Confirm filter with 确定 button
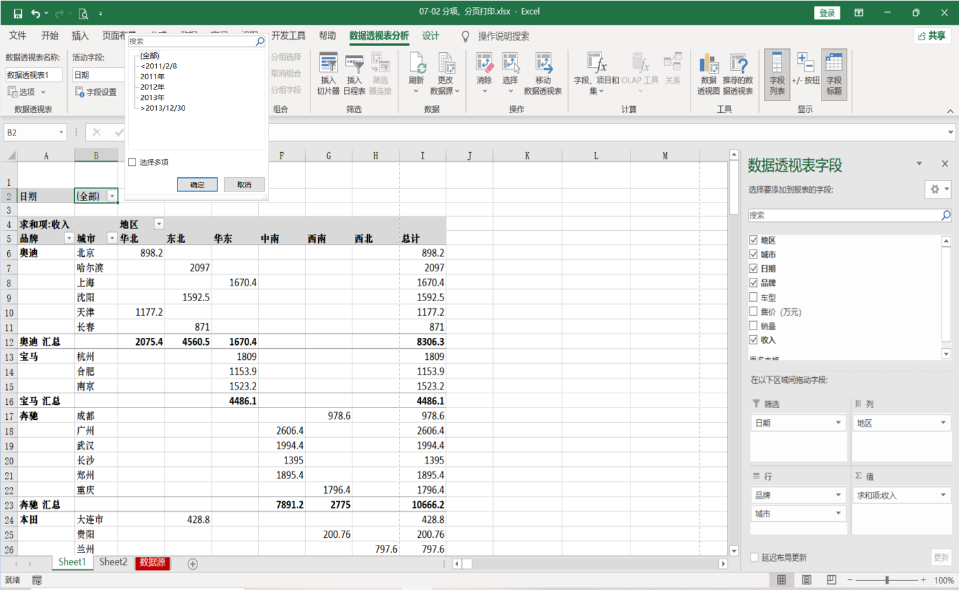Viewport: 959px width, 590px height. 197,184
